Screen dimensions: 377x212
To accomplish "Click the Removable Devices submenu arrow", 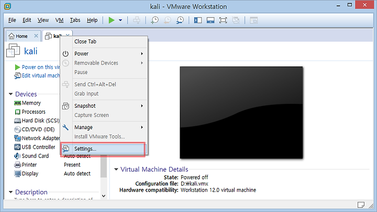I will point(142,63).
